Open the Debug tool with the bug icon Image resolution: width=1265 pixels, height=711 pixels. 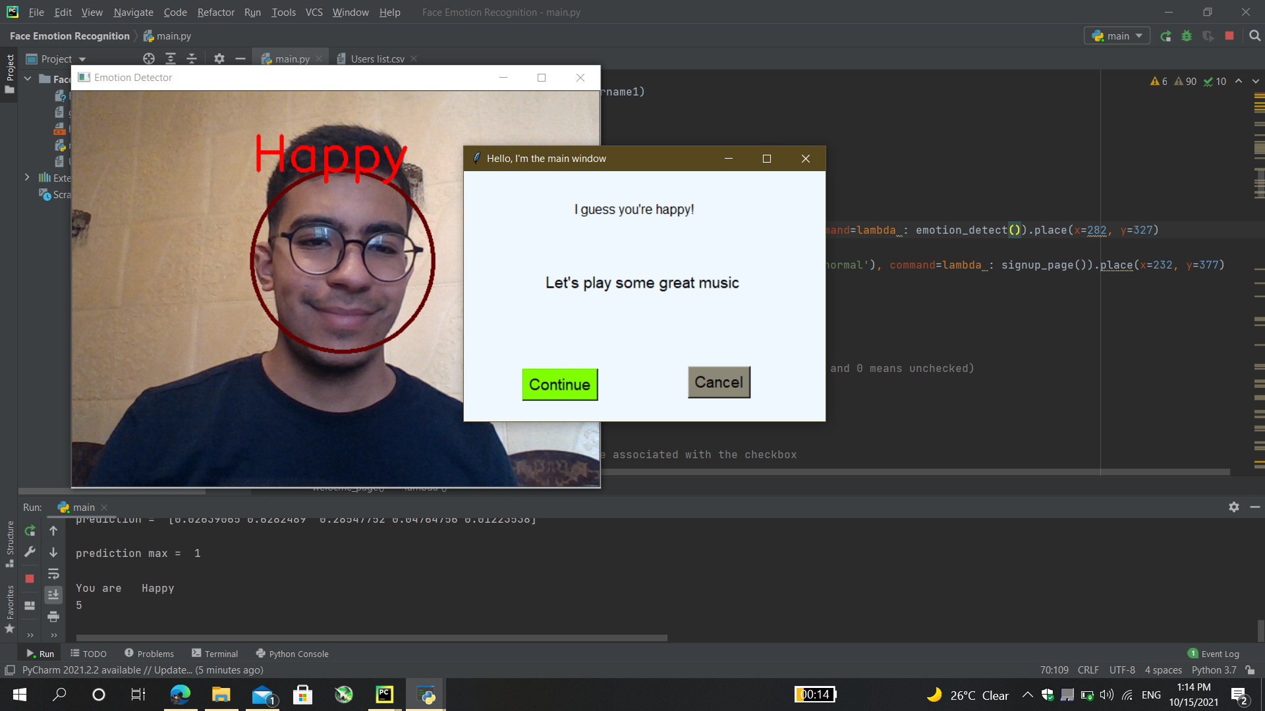[x=1187, y=36]
